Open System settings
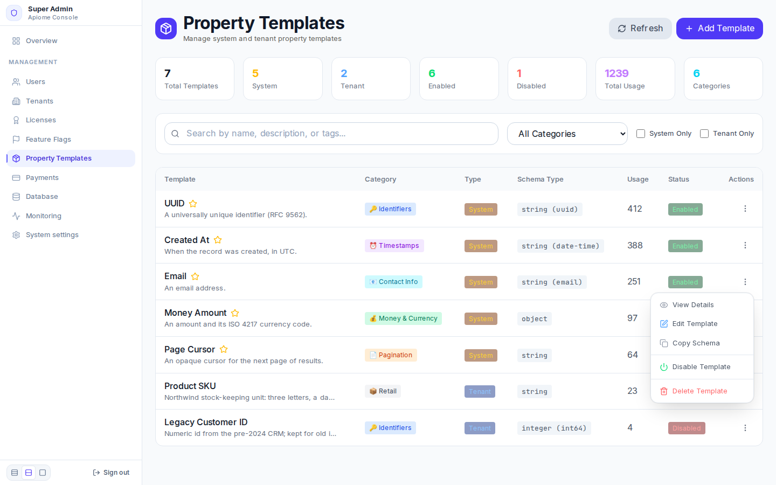 coord(71,235)
